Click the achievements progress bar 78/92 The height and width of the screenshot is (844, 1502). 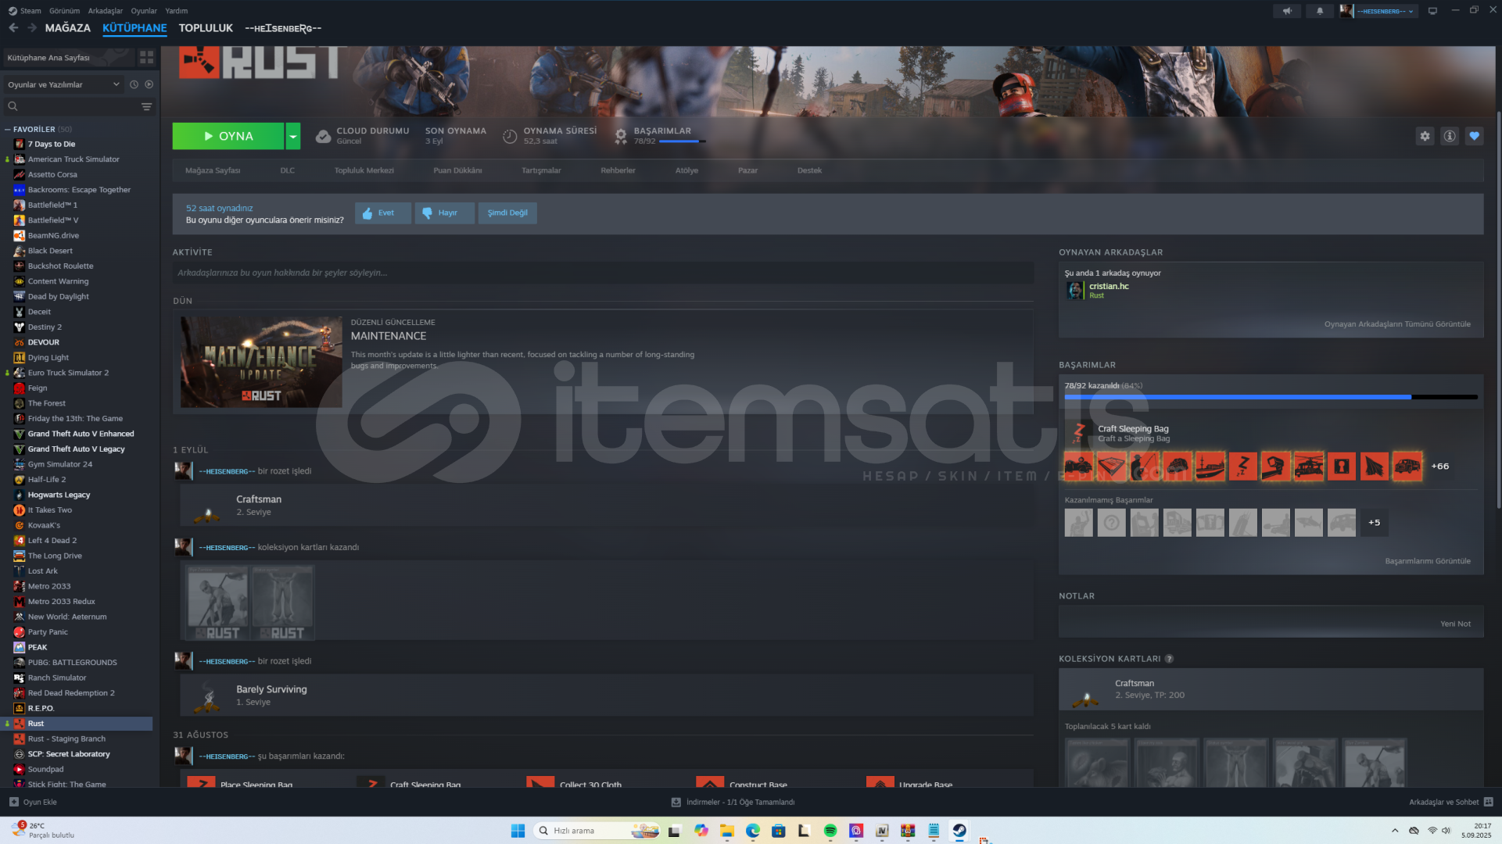click(1271, 397)
